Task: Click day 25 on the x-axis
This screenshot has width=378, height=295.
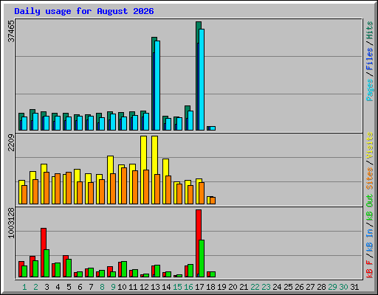Action: coord(288,287)
